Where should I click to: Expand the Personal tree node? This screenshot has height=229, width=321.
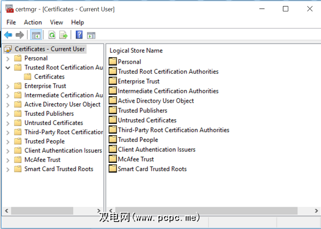coord(8,59)
